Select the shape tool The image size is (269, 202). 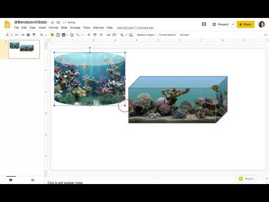pos(72,35)
